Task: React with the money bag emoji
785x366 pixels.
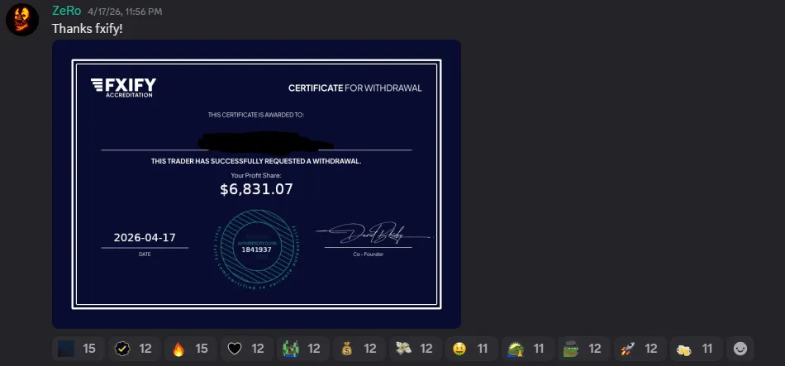Action: click(x=359, y=349)
